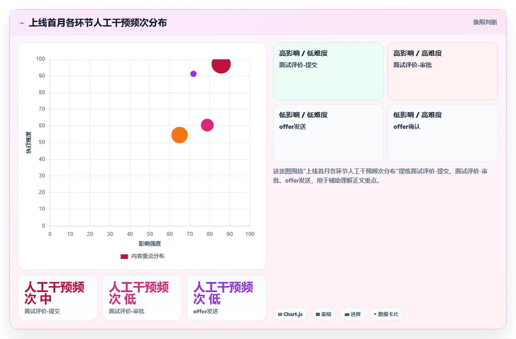Select the orange bubble on the chart

[180, 135]
